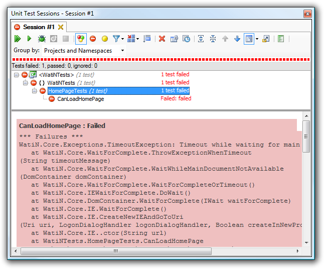This screenshot has width=324, height=269.
Task: Remove selected tests with red X icon
Action: coord(162,39)
